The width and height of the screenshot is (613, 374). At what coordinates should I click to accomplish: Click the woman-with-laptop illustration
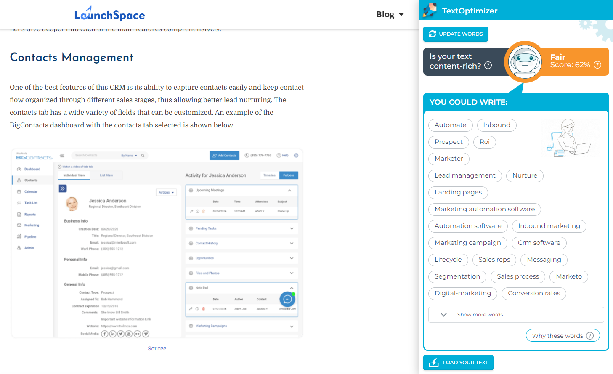coord(572,138)
